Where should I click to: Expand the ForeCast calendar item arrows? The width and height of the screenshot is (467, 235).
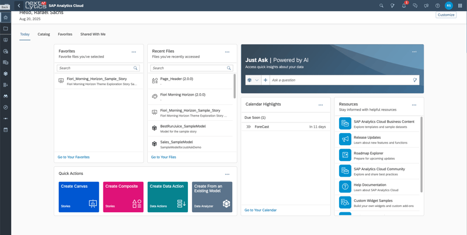pyautogui.click(x=249, y=127)
